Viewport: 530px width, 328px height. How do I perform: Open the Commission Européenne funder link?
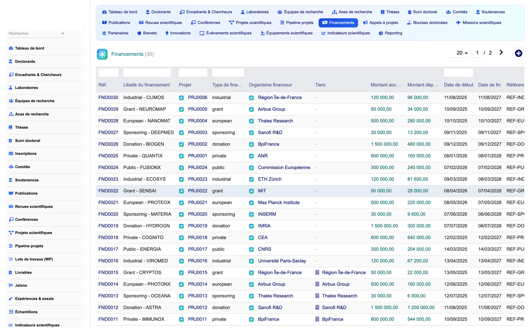click(284, 168)
